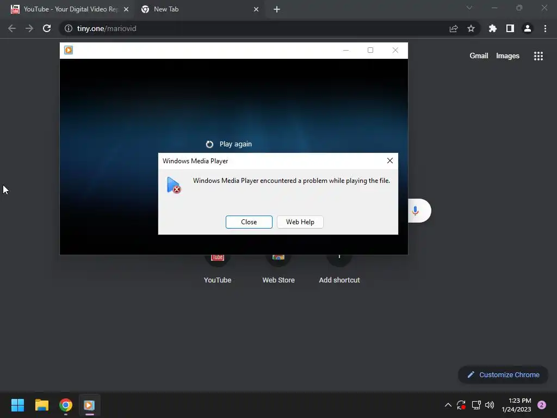Minimize the Media Player window
Screen dimensions: 557x418
[x=345, y=50]
